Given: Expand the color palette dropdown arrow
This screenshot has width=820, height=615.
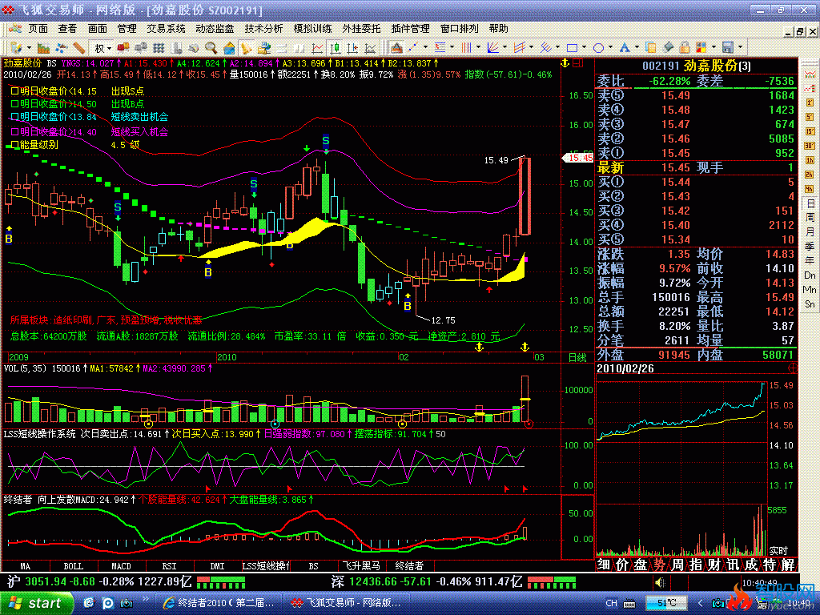Looking at the screenshot, I should 713,48.
